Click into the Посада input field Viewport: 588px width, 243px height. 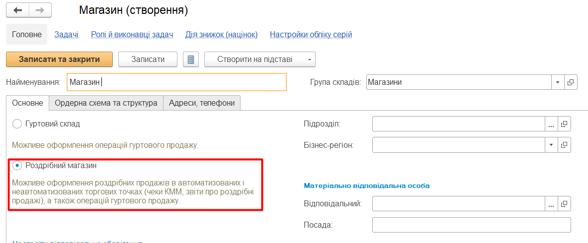coord(471,225)
